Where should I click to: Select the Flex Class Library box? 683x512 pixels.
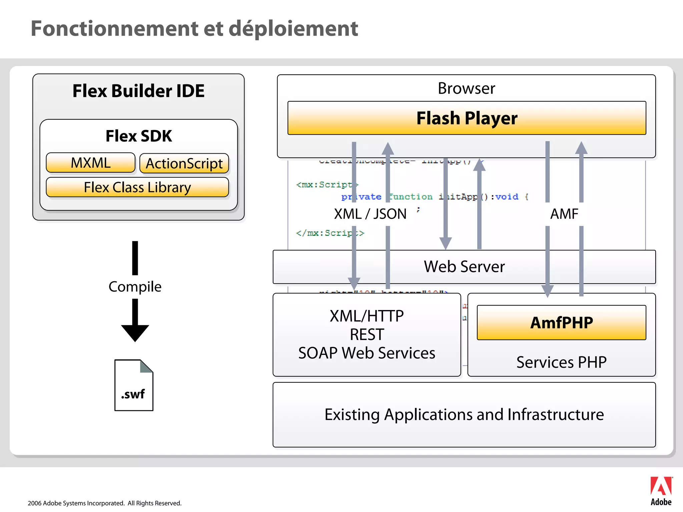(137, 187)
